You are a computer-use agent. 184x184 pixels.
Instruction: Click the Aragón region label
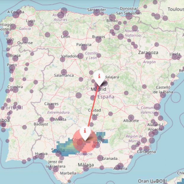(x=149, y=62)
